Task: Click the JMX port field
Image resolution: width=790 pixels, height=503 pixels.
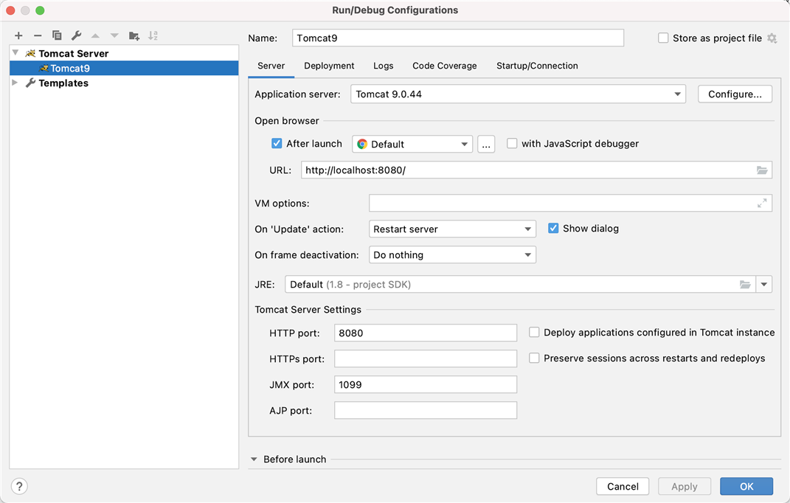Action: point(425,384)
